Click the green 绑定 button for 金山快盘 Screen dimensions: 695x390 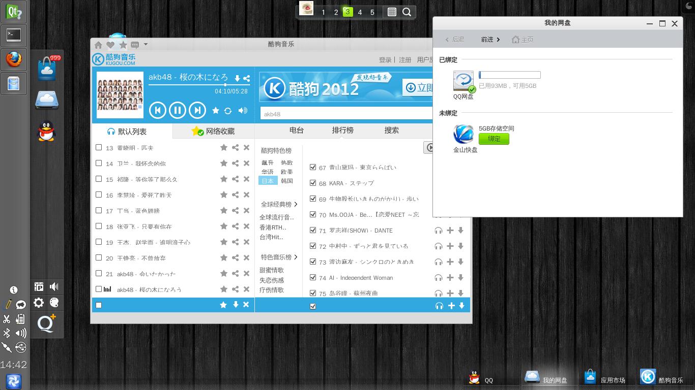click(x=494, y=139)
